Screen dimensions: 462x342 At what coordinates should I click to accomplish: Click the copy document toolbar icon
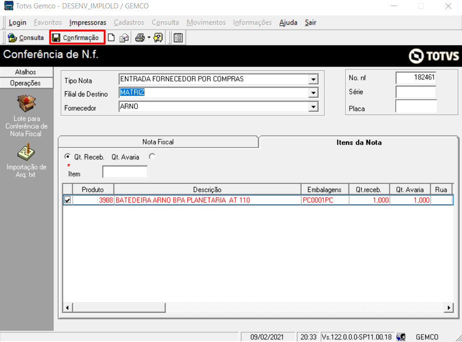click(x=124, y=38)
